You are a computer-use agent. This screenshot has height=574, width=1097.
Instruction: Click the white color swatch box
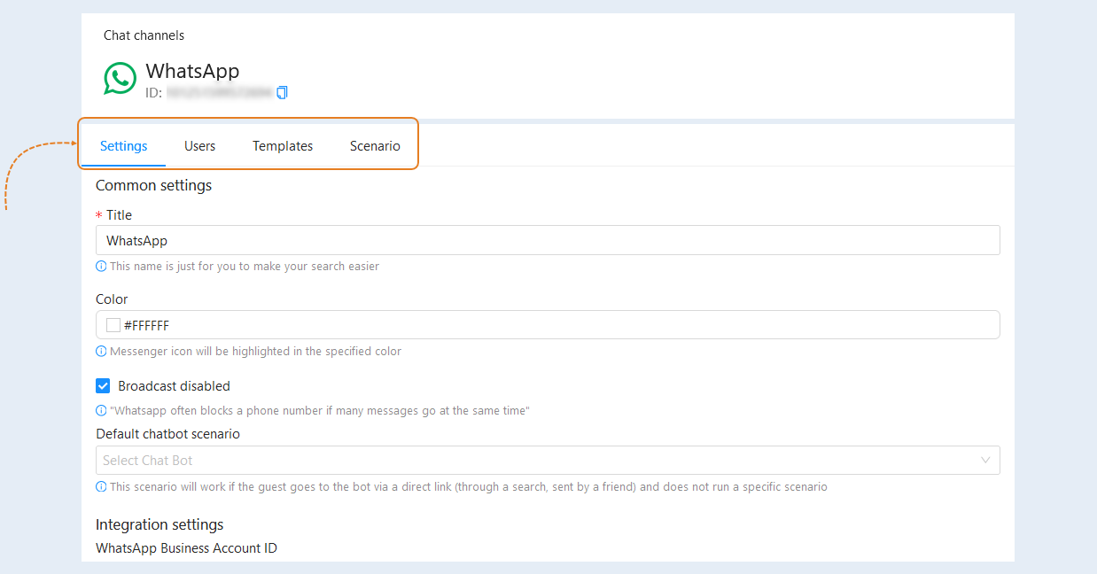point(113,325)
